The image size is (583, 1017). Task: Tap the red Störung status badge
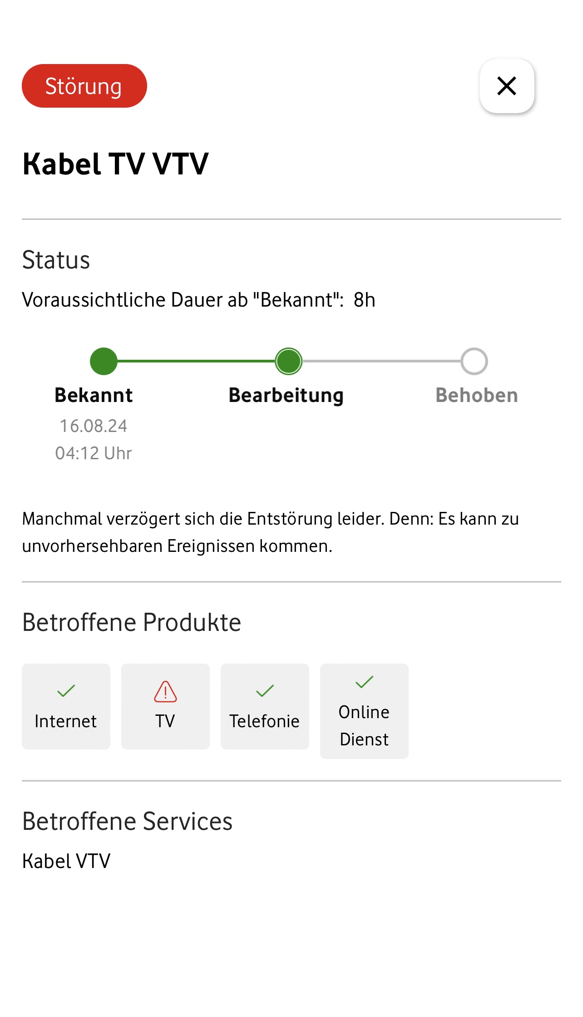(x=84, y=86)
